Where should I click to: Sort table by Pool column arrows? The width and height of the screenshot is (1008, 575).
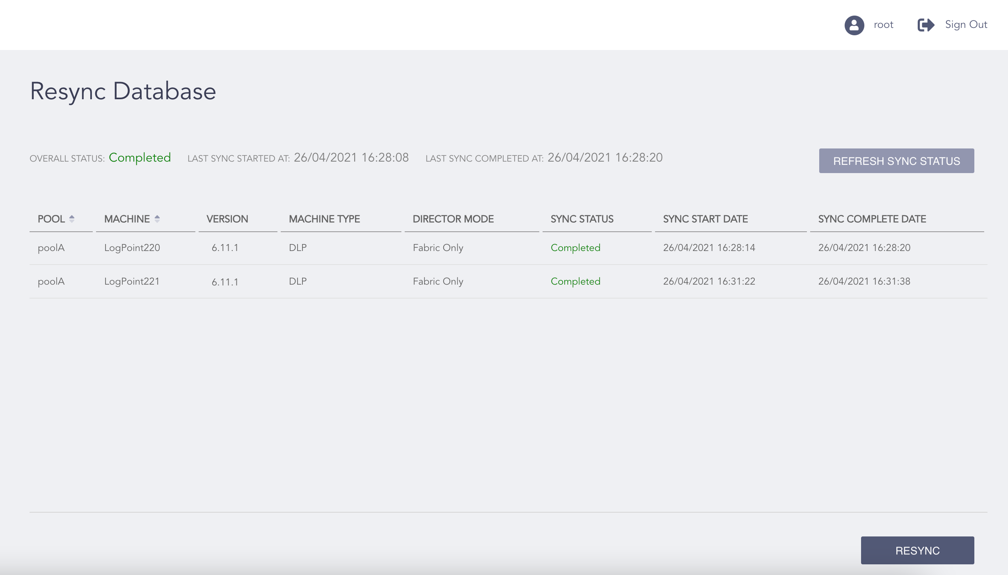point(72,219)
